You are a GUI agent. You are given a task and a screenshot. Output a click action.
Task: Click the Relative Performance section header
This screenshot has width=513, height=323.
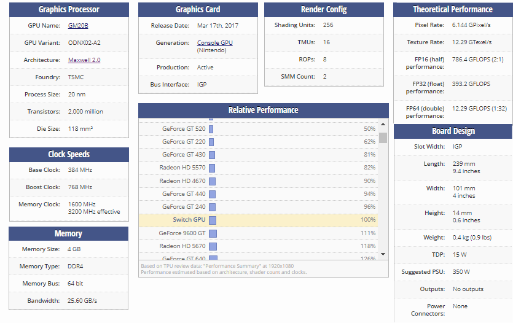pos(263,111)
